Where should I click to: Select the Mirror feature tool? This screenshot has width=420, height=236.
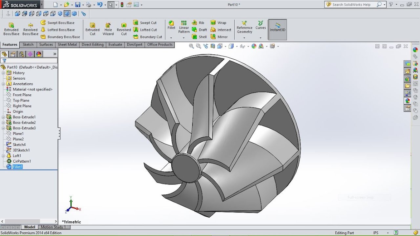pos(219,37)
